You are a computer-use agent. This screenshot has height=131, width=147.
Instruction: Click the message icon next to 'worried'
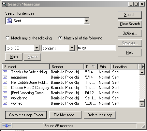5,103
